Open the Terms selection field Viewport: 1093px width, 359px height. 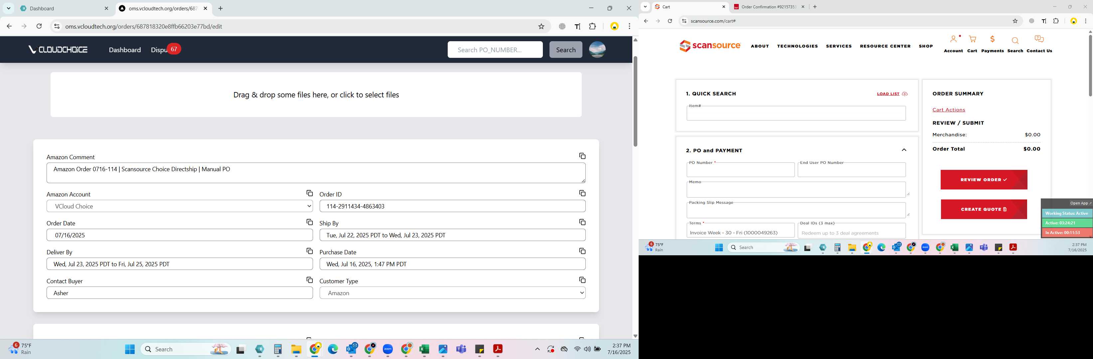pos(740,231)
